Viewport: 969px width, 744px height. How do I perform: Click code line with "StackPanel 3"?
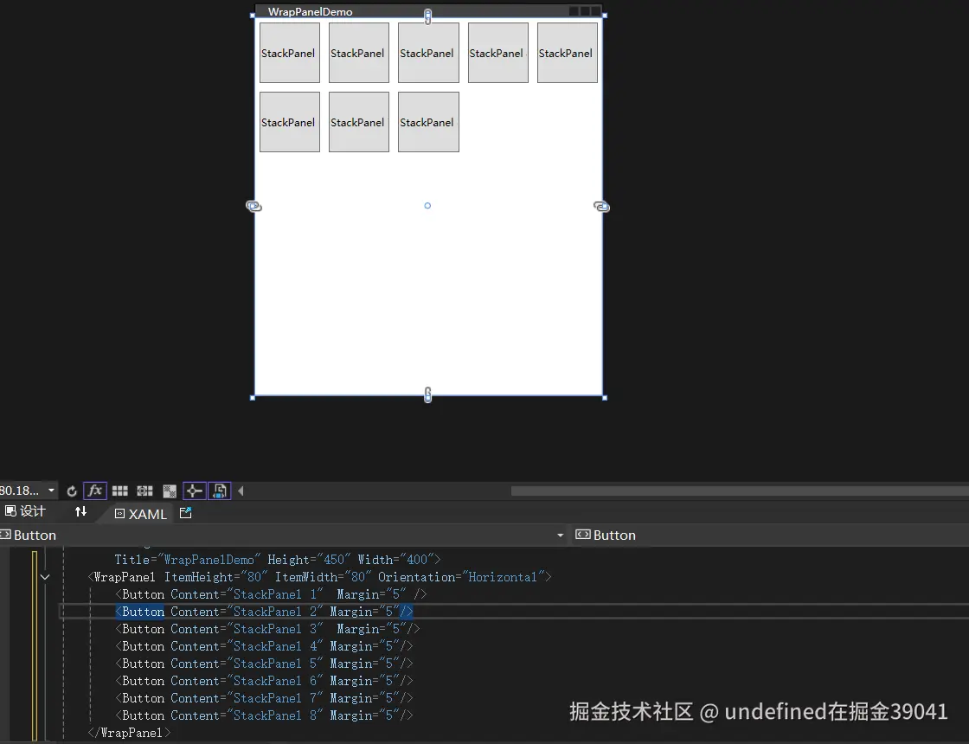click(267, 629)
